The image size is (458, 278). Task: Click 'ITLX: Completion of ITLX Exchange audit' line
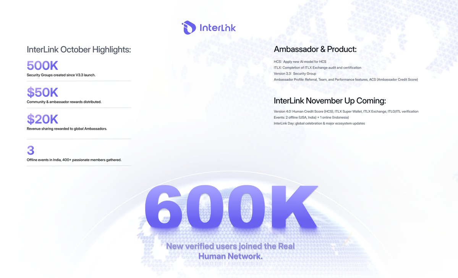tap(317, 67)
